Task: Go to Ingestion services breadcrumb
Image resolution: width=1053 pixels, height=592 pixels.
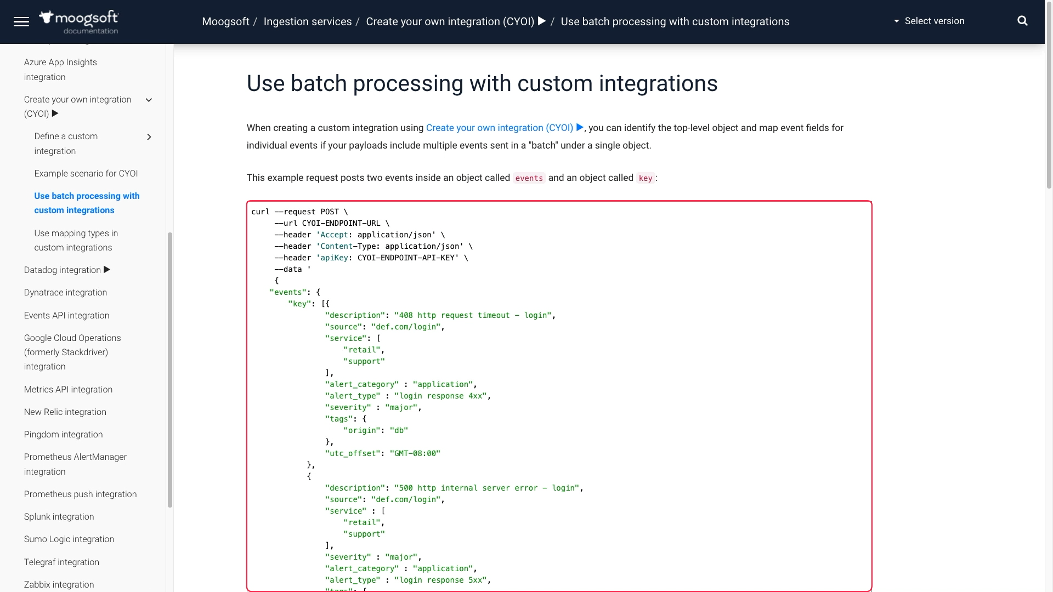Action: tap(308, 21)
